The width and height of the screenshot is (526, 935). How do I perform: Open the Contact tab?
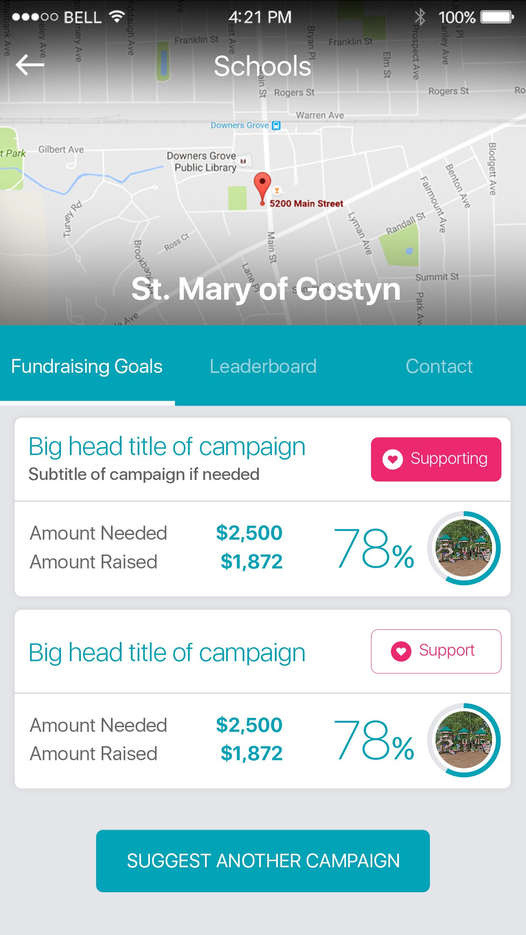[439, 366]
